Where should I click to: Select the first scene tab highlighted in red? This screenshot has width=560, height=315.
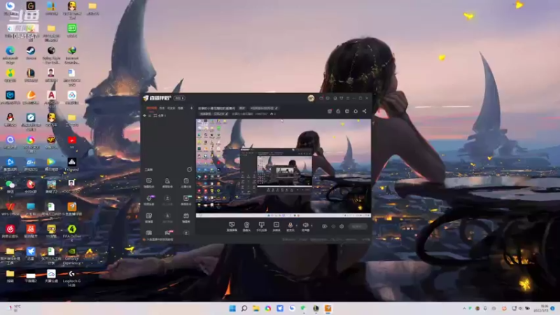151,108
